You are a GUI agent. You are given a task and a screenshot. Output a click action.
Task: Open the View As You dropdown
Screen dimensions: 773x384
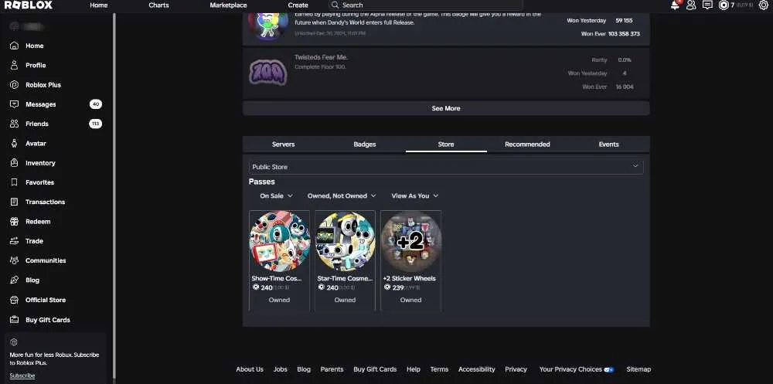click(x=414, y=195)
